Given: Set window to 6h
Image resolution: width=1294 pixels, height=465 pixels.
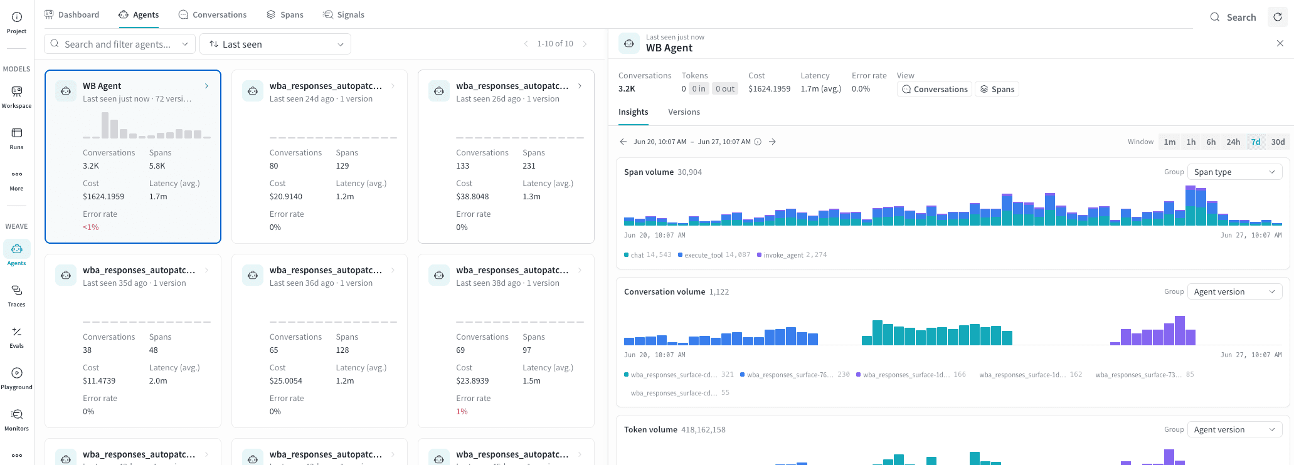Looking at the screenshot, I should coord(1211,142).
